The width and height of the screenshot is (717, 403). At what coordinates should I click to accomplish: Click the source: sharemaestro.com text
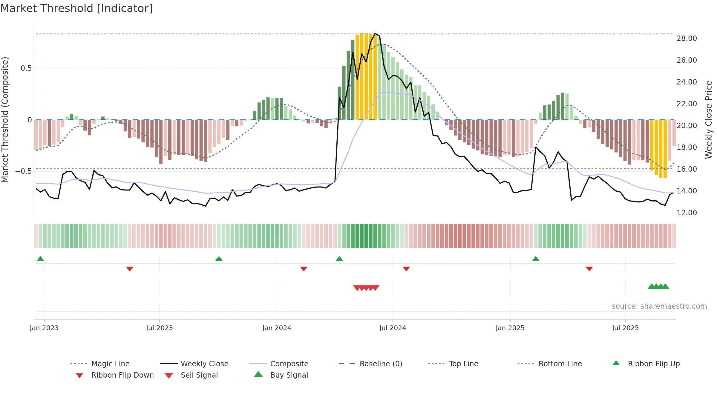pyautogui.click(x=659, y=306)
